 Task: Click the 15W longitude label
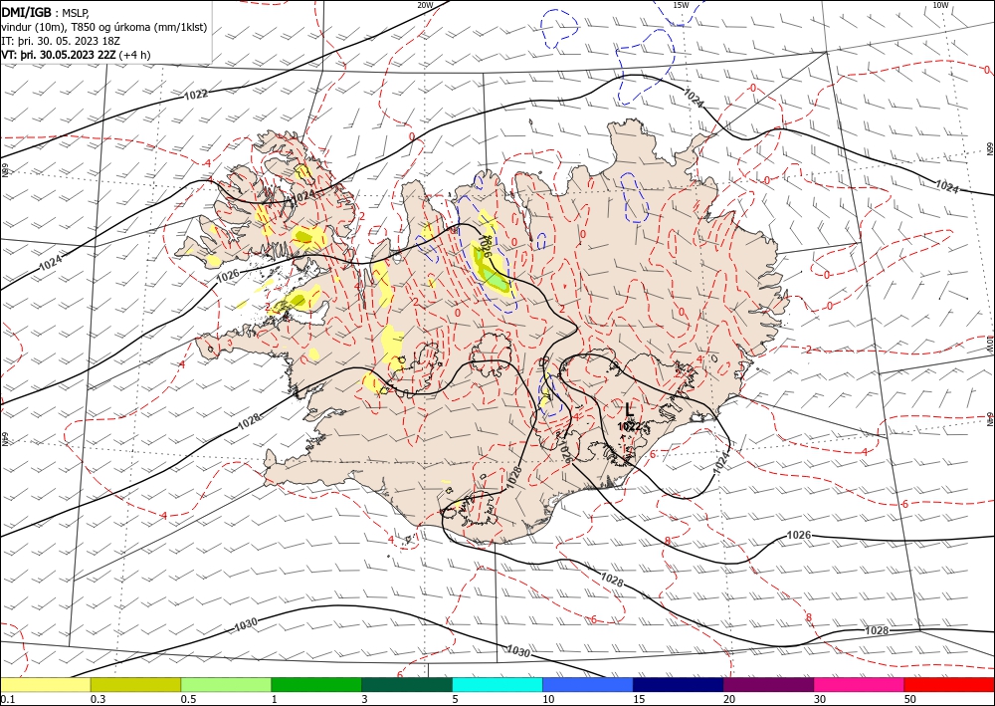(681, 5)
